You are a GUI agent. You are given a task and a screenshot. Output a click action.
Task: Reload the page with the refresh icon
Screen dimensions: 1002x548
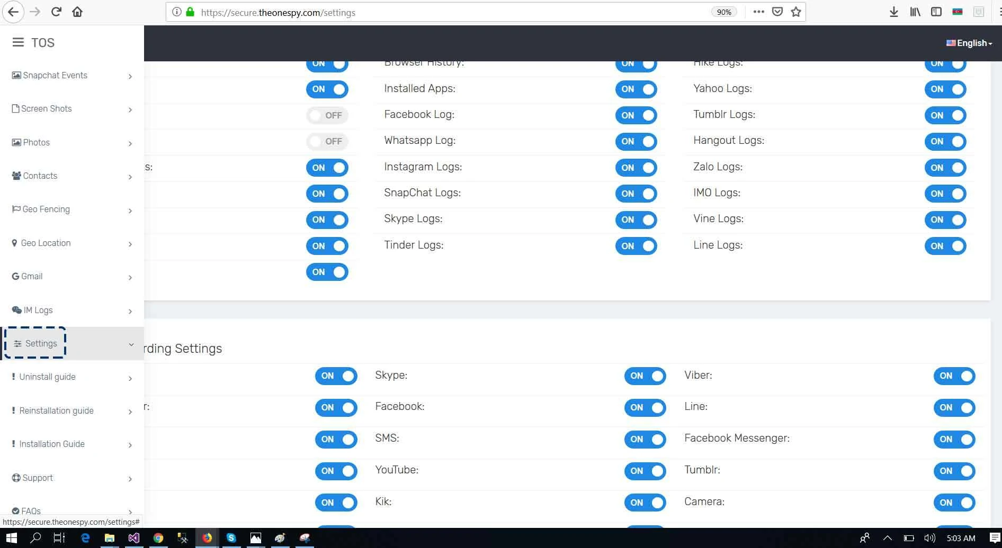pos(56,12)
